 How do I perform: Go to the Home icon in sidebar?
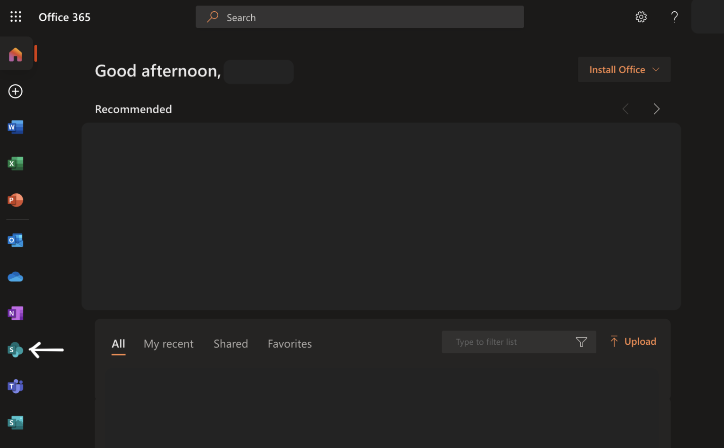16,54
